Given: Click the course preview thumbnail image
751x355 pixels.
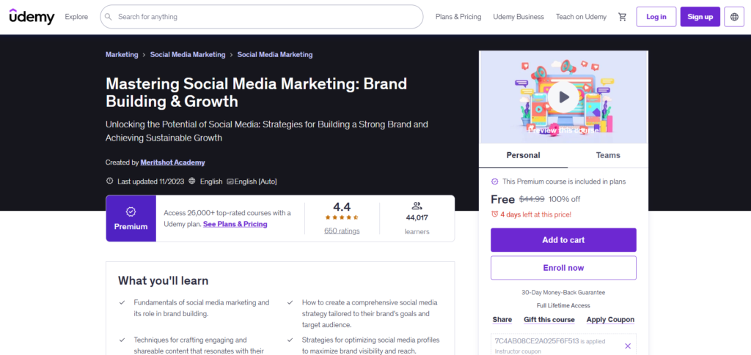Looking at the screenshot, I should 563,97.
